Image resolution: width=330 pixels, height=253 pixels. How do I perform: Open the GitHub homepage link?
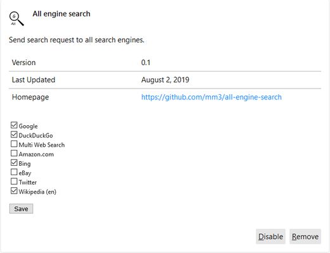pos(212,97)
